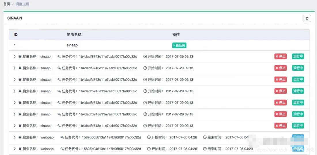Select end time 2017-07-05 04:29 text
This screenshot has height=155, width=317.
(239, 149)
